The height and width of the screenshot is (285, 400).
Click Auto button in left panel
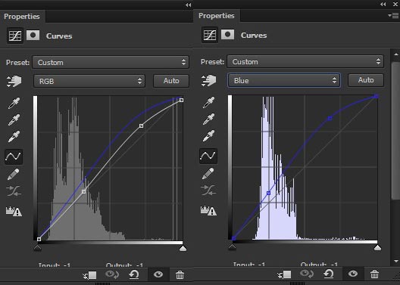[171, 81]
